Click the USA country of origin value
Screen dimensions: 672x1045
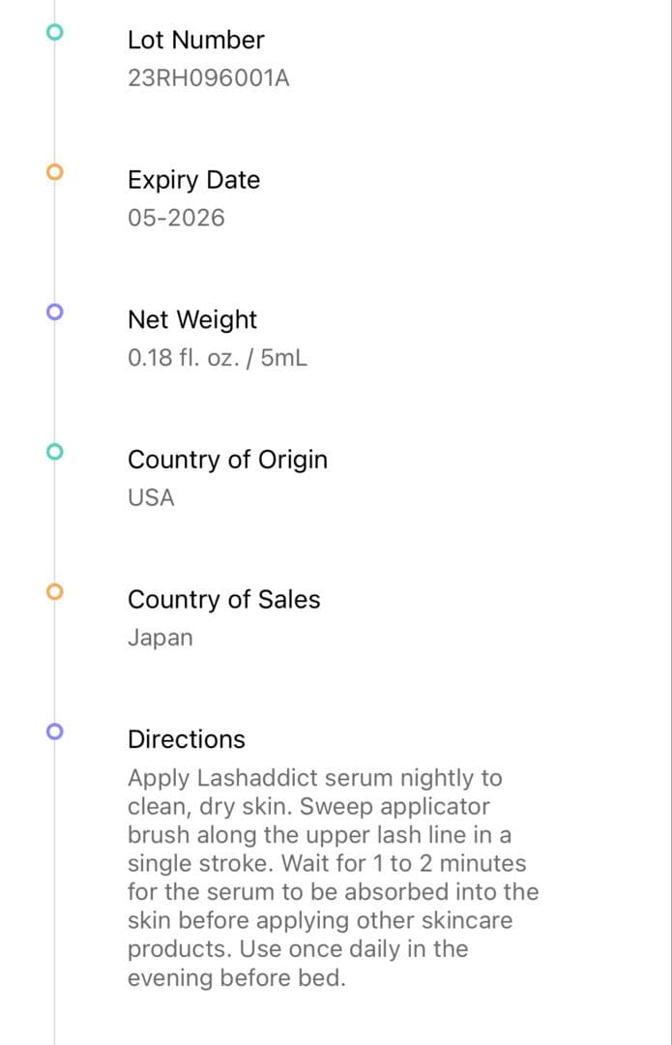click(x=151, y=498)
